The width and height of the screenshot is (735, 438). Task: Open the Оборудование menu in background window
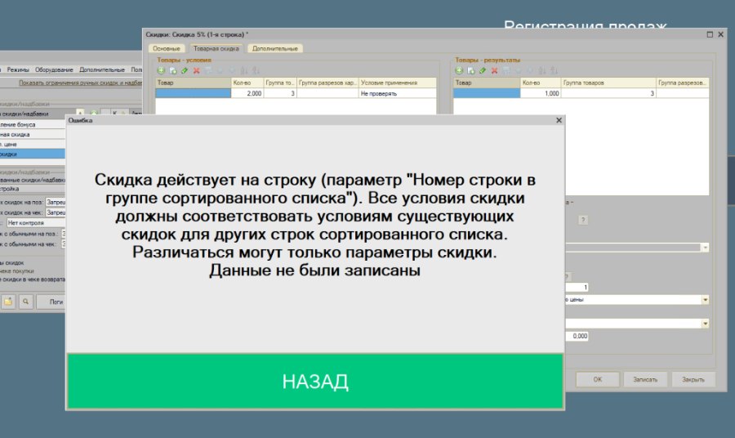[x=54, y=69]
